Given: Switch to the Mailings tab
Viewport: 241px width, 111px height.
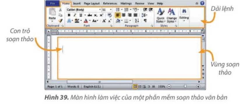Looking at the screenshot, I should (x=126, y=3).
